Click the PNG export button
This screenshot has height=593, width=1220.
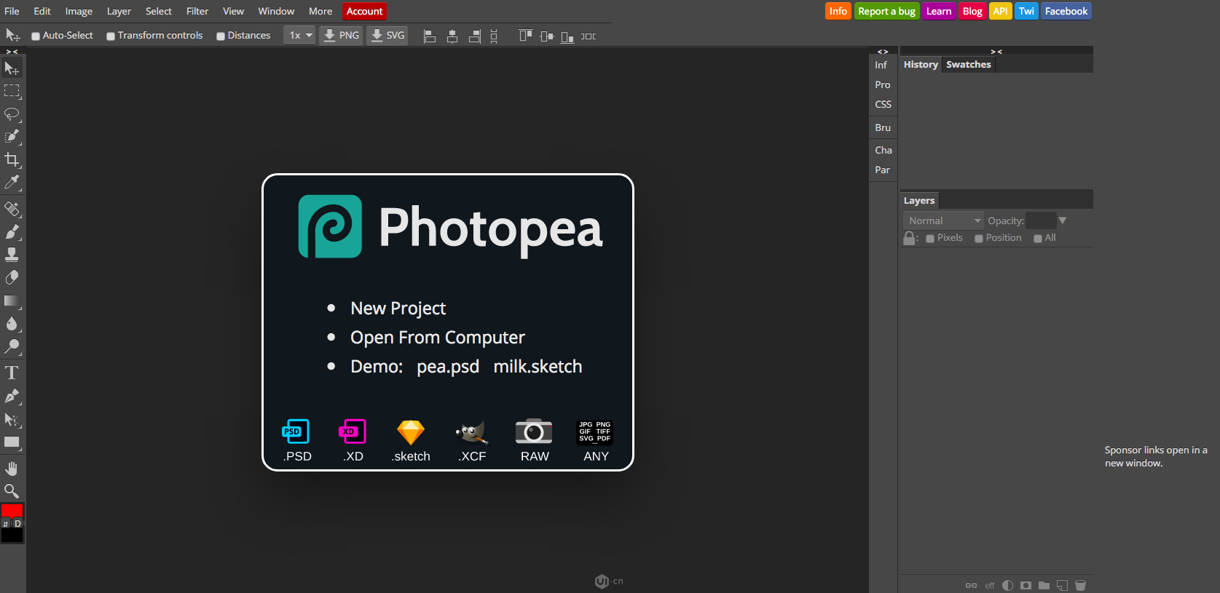click(x=341, y=35)
